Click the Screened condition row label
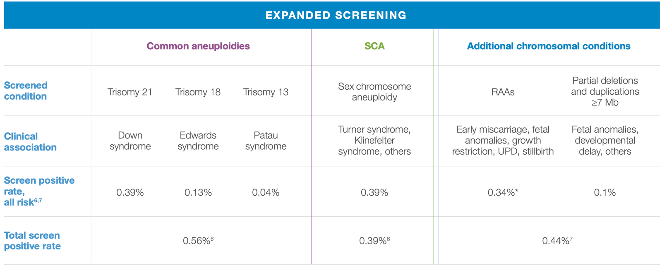Viewport: 662px width, 268px height. tap(26, 91)
